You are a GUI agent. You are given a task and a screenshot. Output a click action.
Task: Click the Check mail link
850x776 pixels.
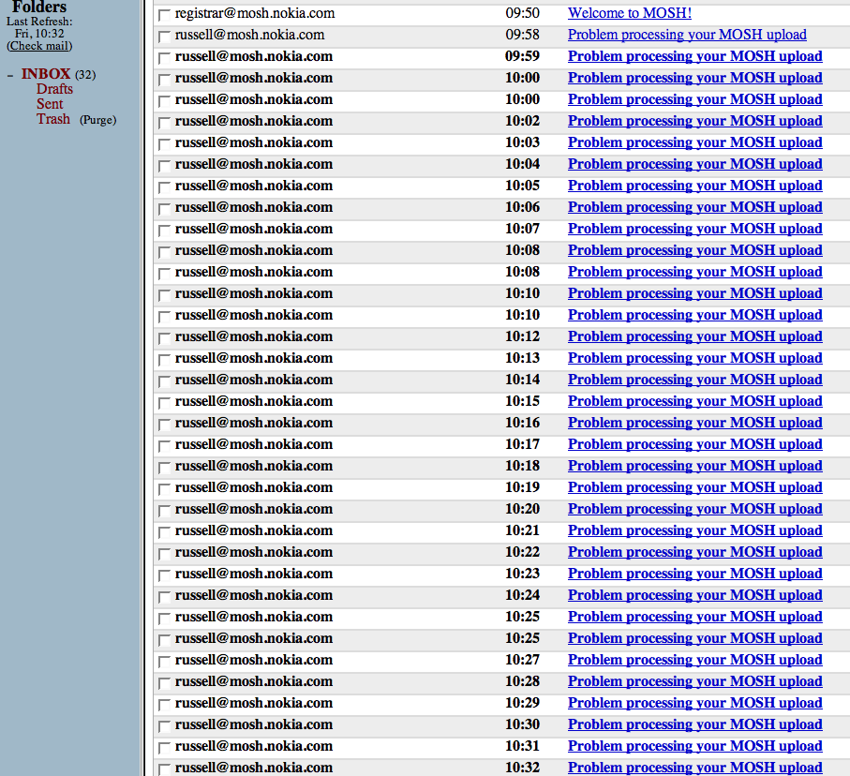pos(39,46)
